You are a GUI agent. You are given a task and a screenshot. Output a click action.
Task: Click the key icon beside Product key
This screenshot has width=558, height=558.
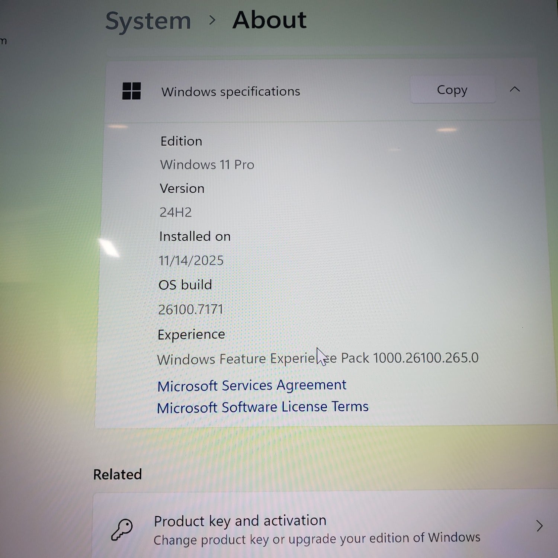pyautogui.click(x=122, y=529)
